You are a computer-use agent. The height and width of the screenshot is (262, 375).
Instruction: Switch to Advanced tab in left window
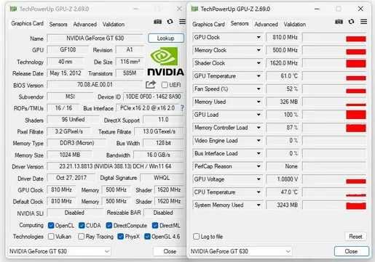[85, 25]
